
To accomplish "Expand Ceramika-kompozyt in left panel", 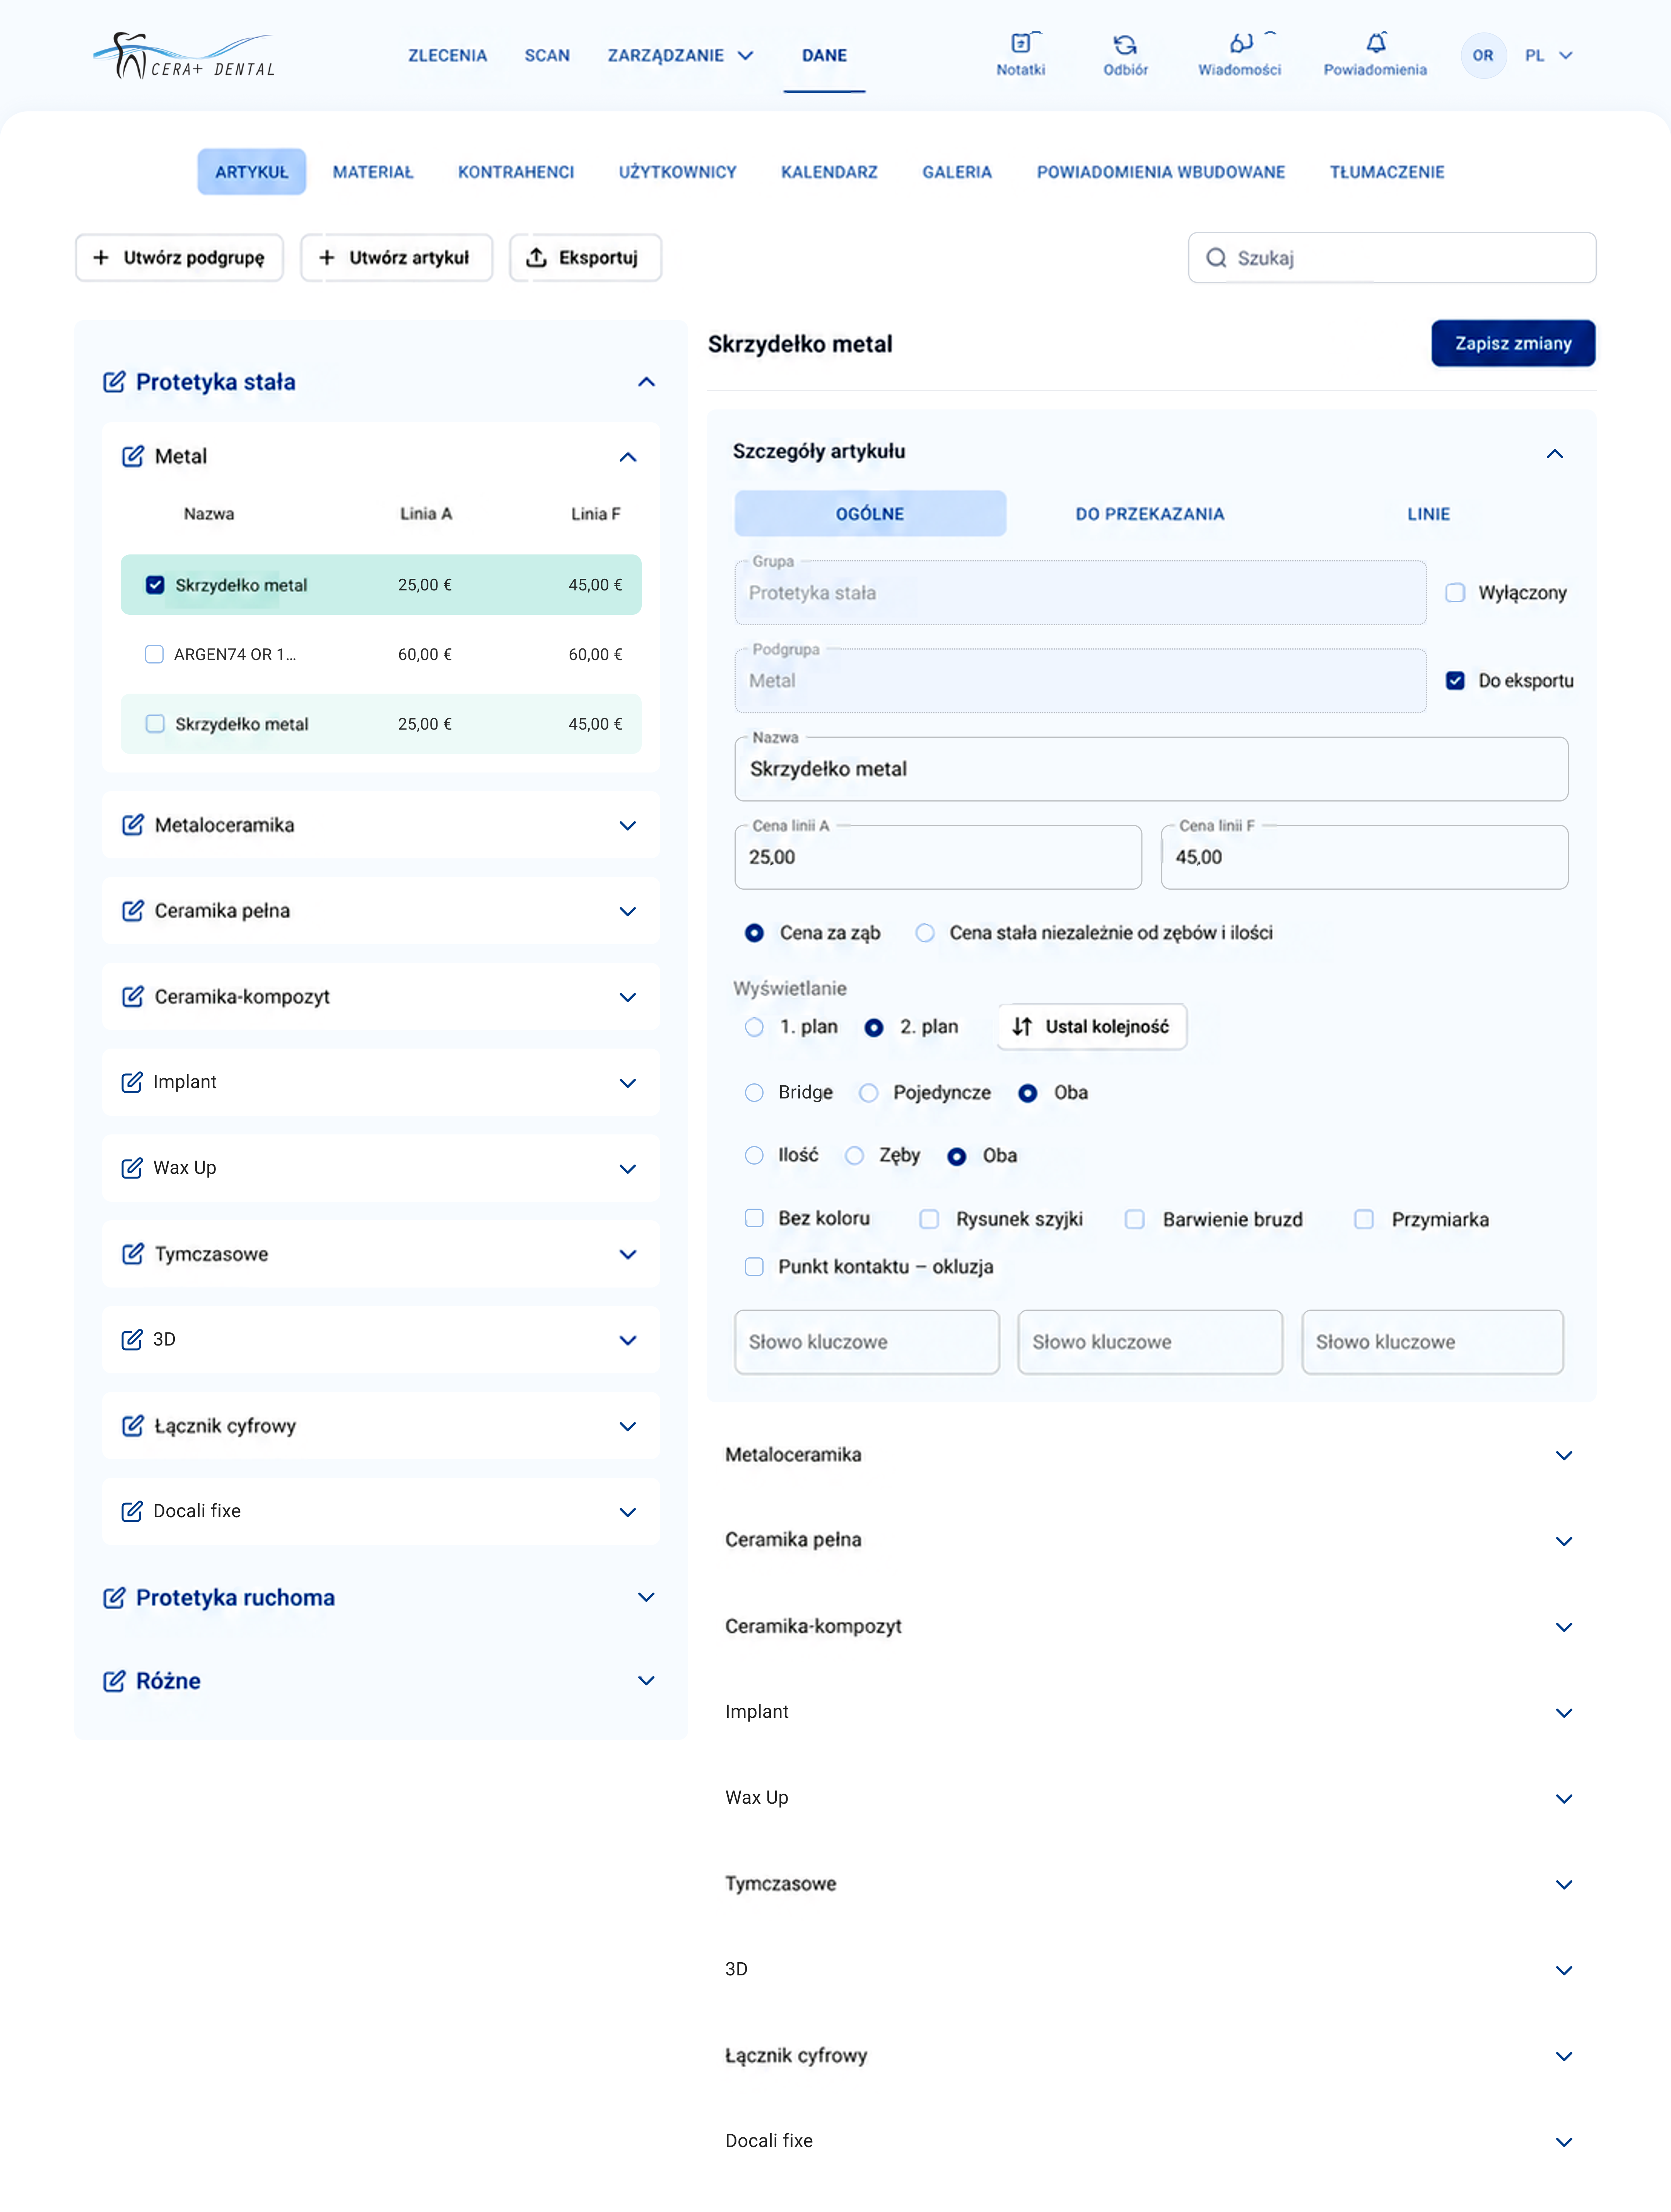I will point(627,997).
